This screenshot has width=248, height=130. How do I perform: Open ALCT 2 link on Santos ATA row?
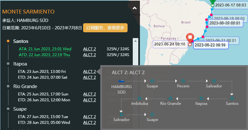(90, 49)
